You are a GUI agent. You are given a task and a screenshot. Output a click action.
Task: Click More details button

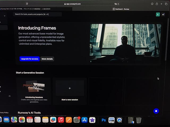(x=47, y=59)
